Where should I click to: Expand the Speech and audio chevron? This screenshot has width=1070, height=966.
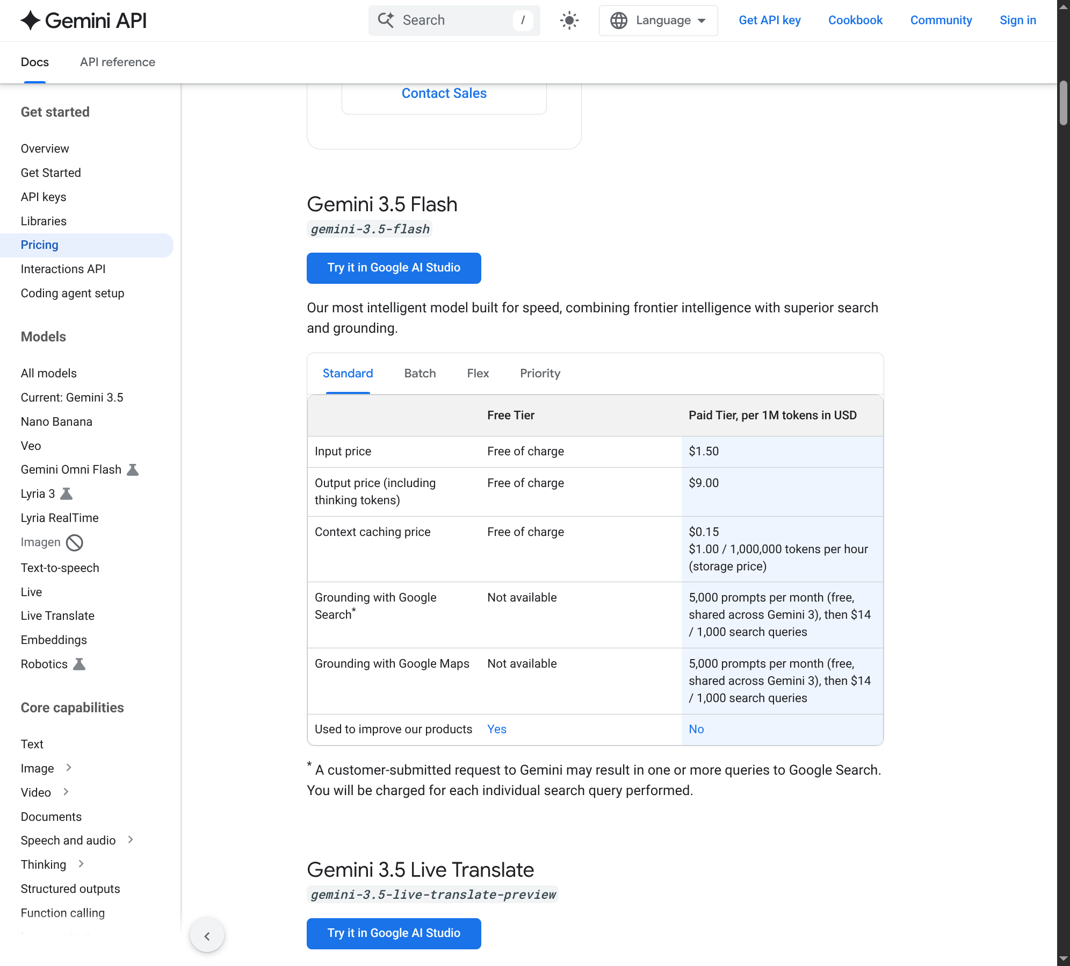click(131, 840)
